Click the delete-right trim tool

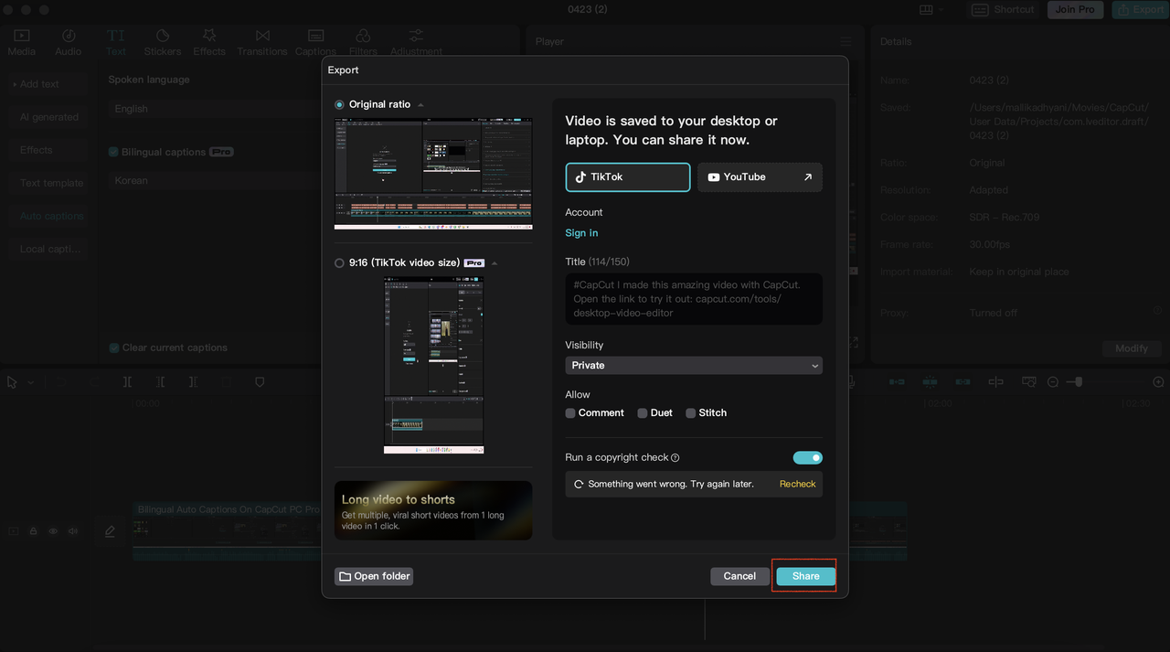(x=193, y=382)
